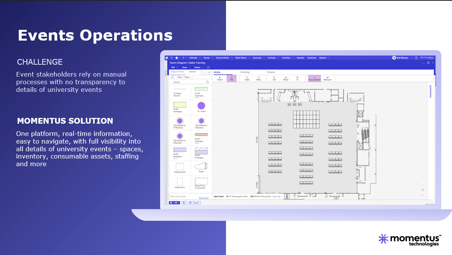Open the Tools menu
The image size is (452, 255).
(186, 67)
